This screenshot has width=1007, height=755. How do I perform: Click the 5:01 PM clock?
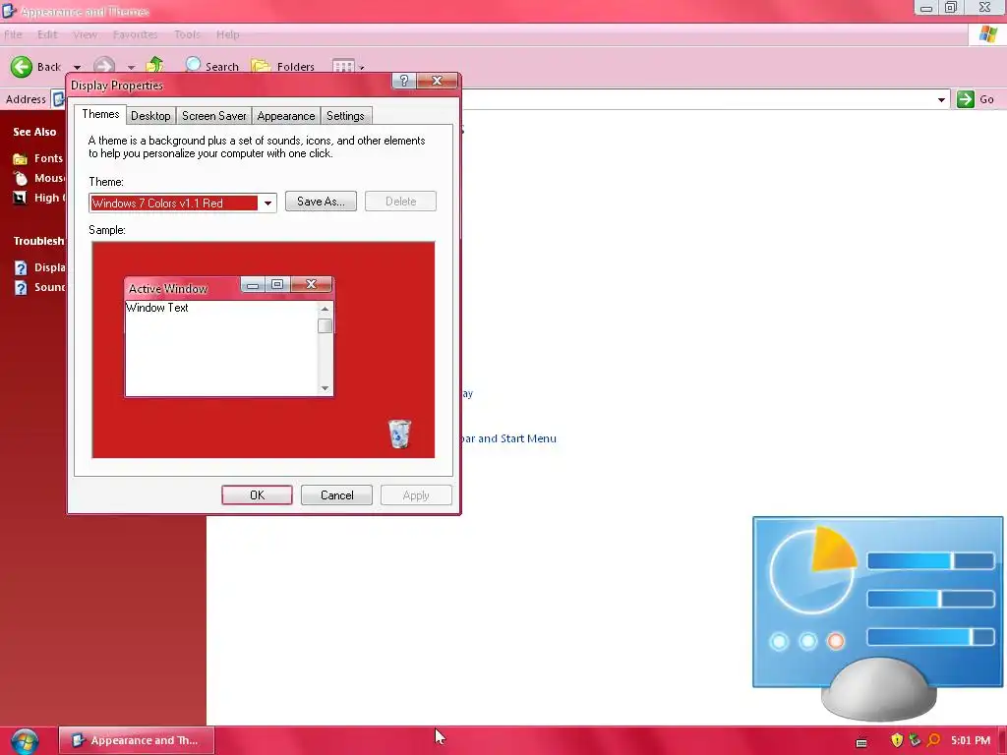tap(971, 740)
